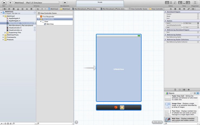Go back in editor history
Screen dimensions: 200x125
42,9
